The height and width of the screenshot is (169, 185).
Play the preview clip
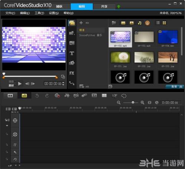pyautogui.click(x=20, y=84)
